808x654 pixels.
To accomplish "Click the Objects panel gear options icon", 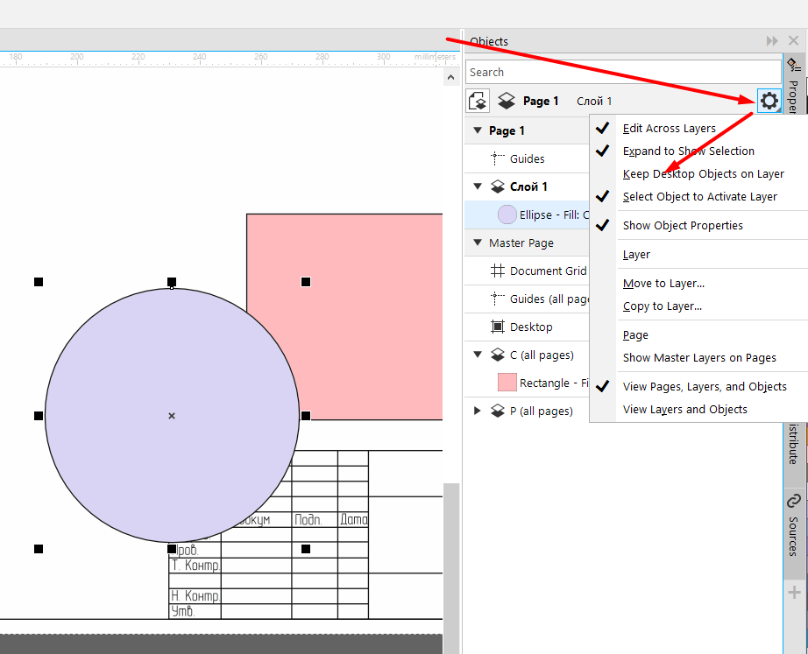I will tap(769, 101).
